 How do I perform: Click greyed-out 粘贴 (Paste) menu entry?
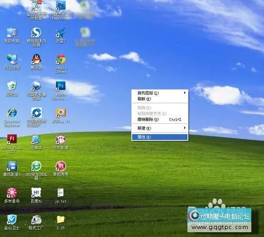coord(160,107)
